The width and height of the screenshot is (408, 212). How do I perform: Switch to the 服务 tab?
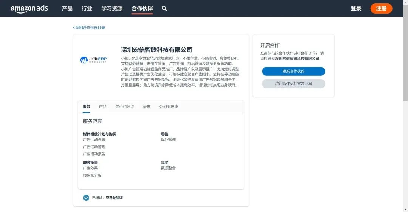(86, 107)
